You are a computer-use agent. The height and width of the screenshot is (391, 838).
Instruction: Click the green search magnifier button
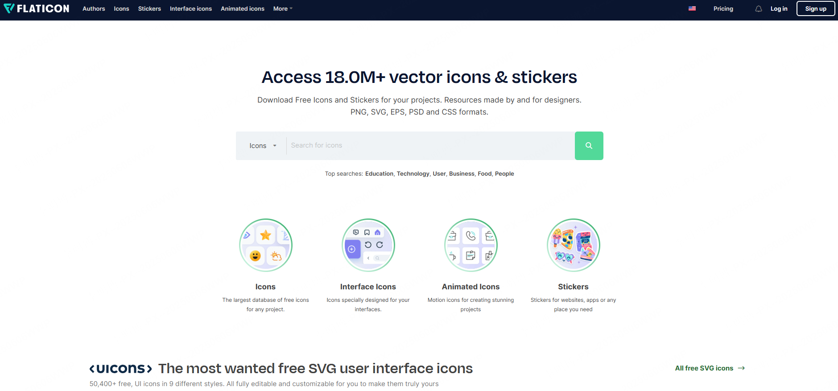coord(589,146)
